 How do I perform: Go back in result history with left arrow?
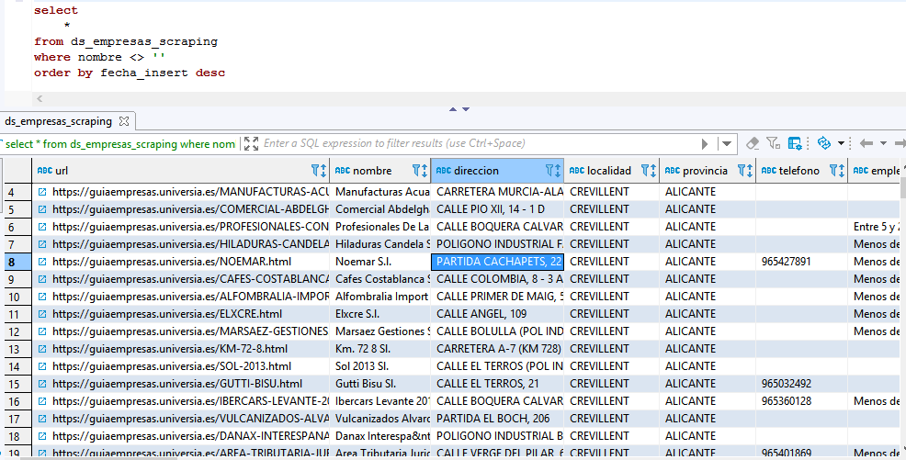[x=866, y=143]
